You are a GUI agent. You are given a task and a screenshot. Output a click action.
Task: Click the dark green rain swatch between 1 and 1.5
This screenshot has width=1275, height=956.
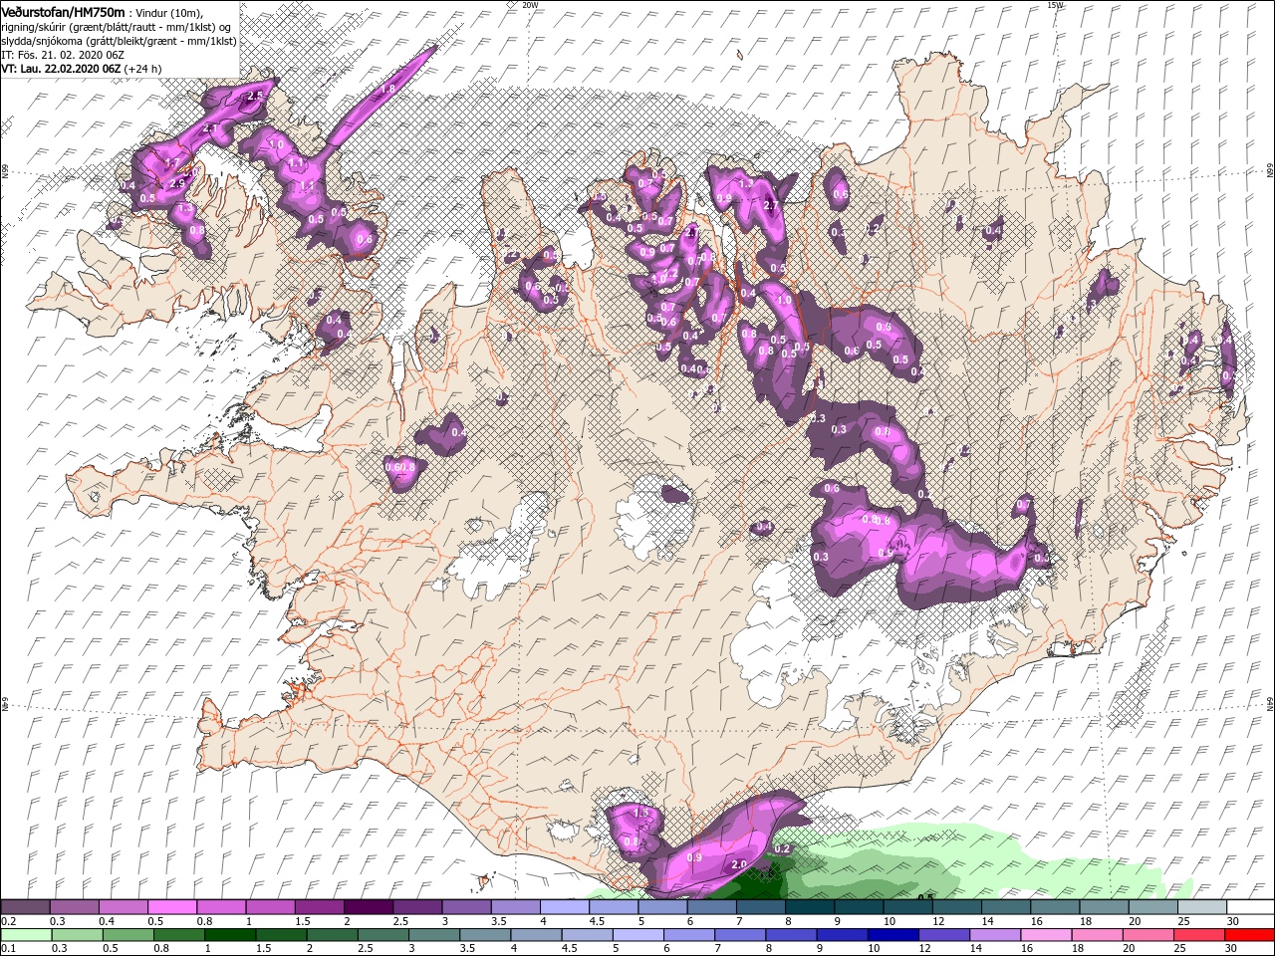[229, 935]
